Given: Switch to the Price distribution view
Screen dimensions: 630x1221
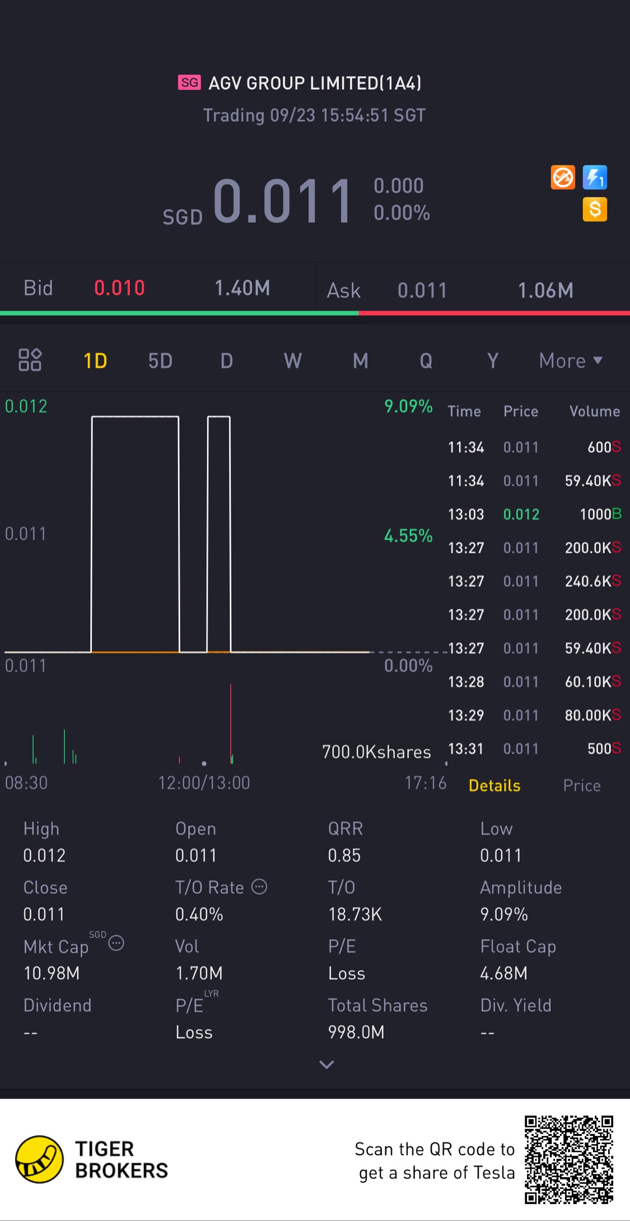Looking at the screenshot, I should point(582,785).
